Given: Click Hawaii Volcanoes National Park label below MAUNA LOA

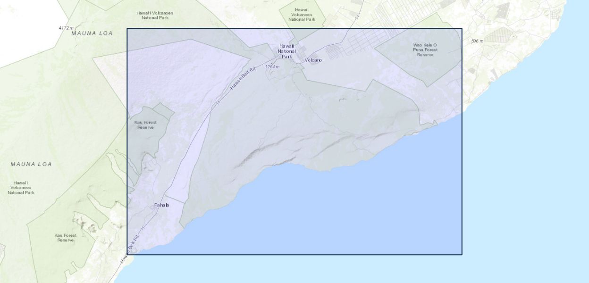Looking at the screenshot, I should (21, 188).
